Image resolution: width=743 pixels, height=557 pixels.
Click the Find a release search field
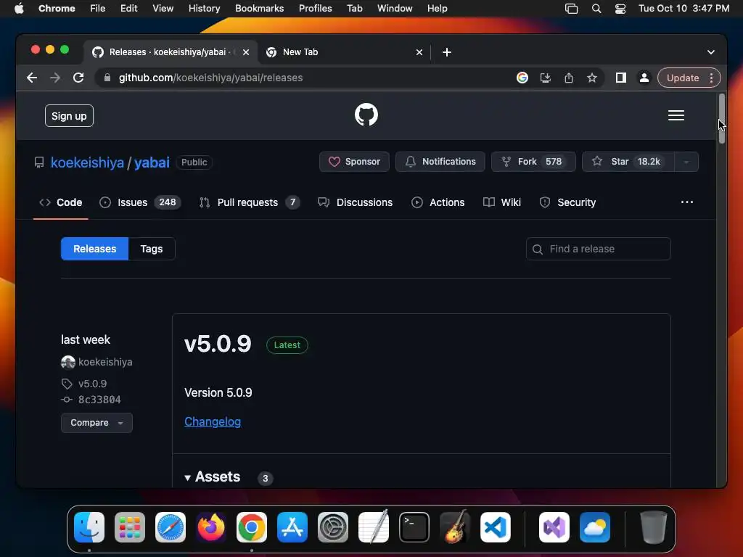pos(598,249)
